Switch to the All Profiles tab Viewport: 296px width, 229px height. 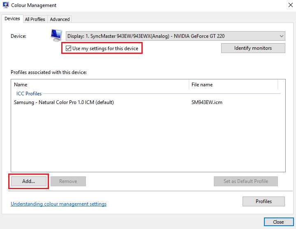point(35,19)
